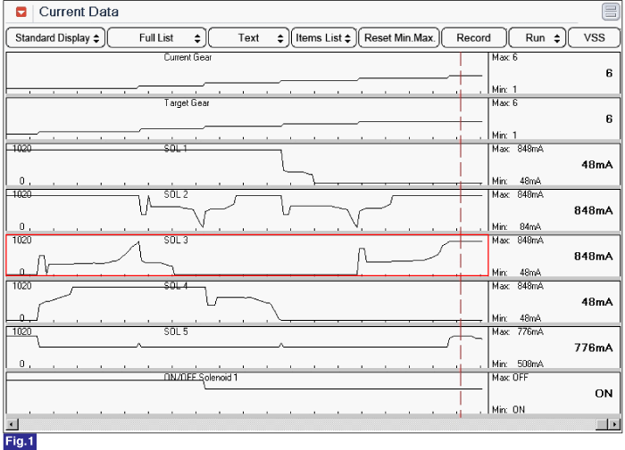Click the Target Gear value 6
625x450 pixels.
tap(609, 119)
